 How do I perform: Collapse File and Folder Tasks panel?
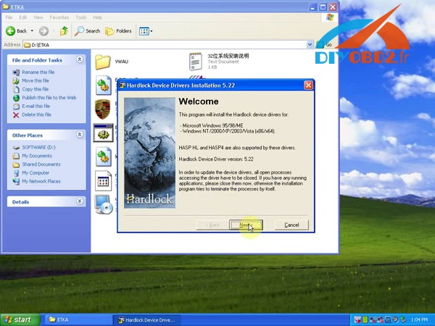[80, 59]
